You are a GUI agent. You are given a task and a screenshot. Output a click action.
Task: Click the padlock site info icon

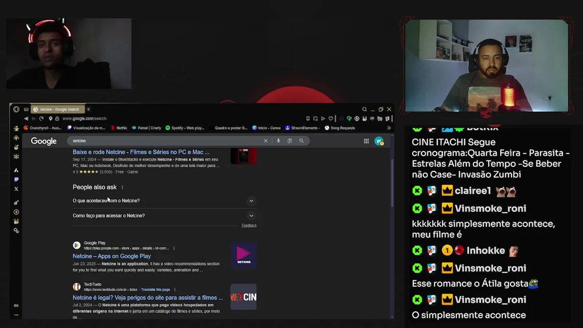(57, 118)
